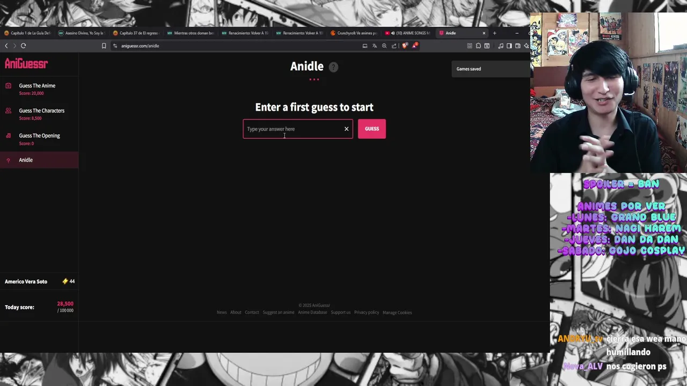The height and width of the screenshot is (386, 687).
Task: Click the coin icon next to 44
Action: click(x=65, y=281)
